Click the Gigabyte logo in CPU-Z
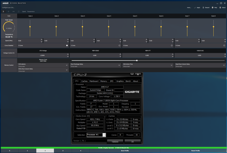 coord(132,92)
